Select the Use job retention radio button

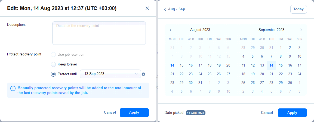(53, 55)
